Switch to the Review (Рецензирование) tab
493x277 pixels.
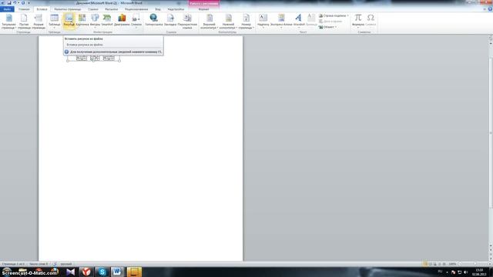[x=136, y=9]
